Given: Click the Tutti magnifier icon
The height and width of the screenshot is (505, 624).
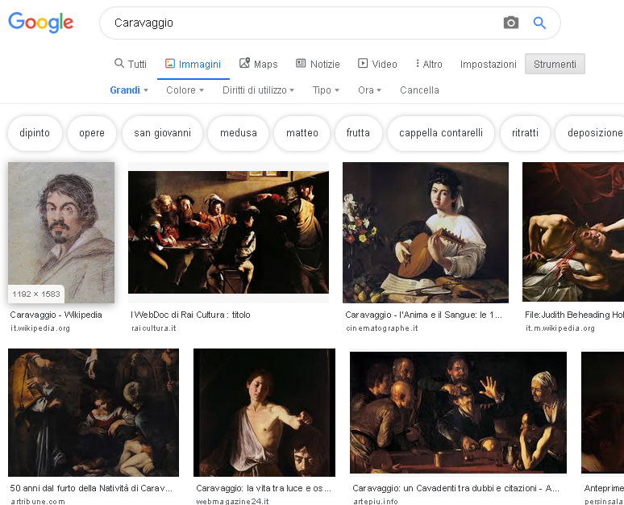Looking at the screenshot, I should coord(119,63).
